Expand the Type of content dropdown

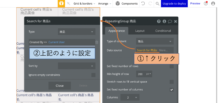pyautogui.click(x=155, y=41)
